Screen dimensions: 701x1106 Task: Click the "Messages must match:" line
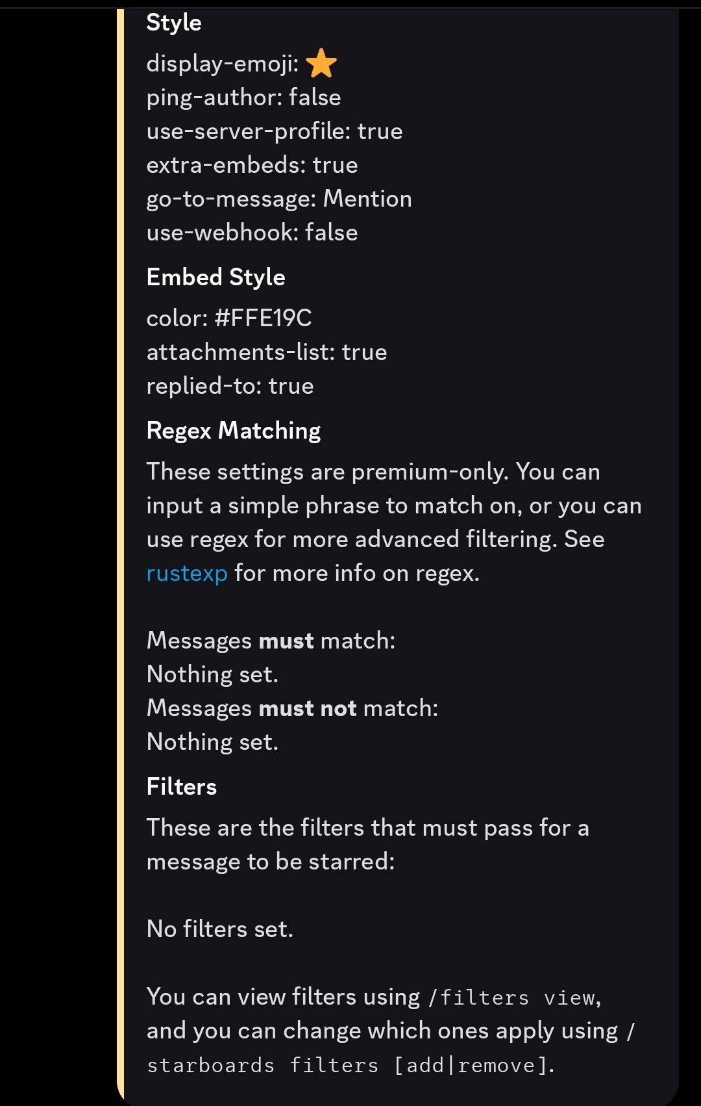pyautogui.click(x=271, y=641)
